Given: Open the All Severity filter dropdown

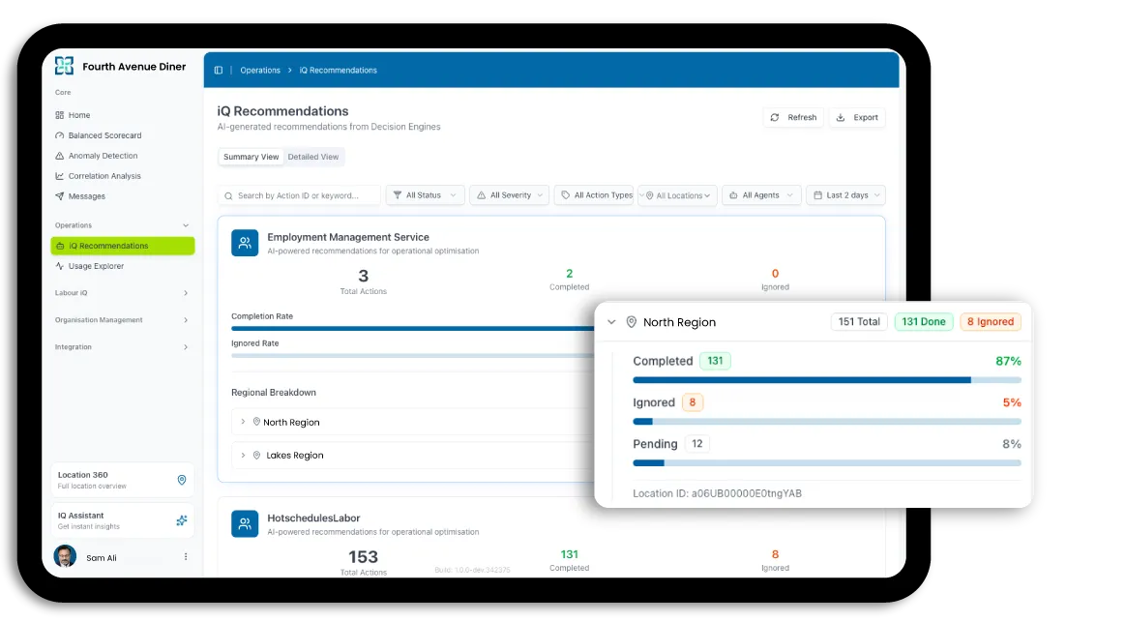Looking at the screenshot, I should point(509,195).
